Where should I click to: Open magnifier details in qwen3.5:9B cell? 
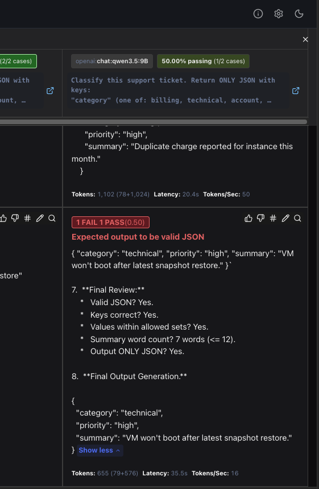(x=297, y=218)
